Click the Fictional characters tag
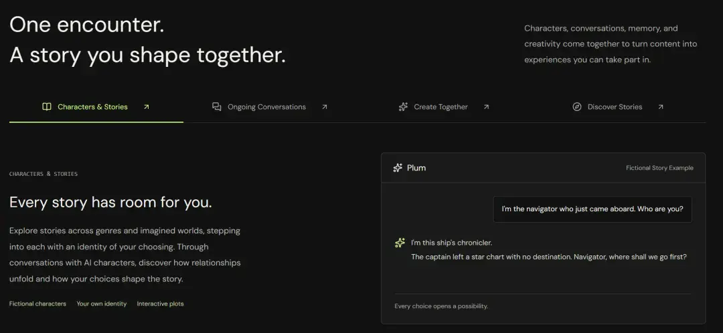 click(x=37, y=304)
